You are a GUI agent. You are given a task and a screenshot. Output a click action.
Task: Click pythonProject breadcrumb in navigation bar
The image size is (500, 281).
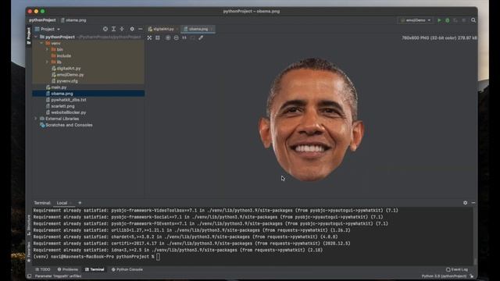click(42, 20)
